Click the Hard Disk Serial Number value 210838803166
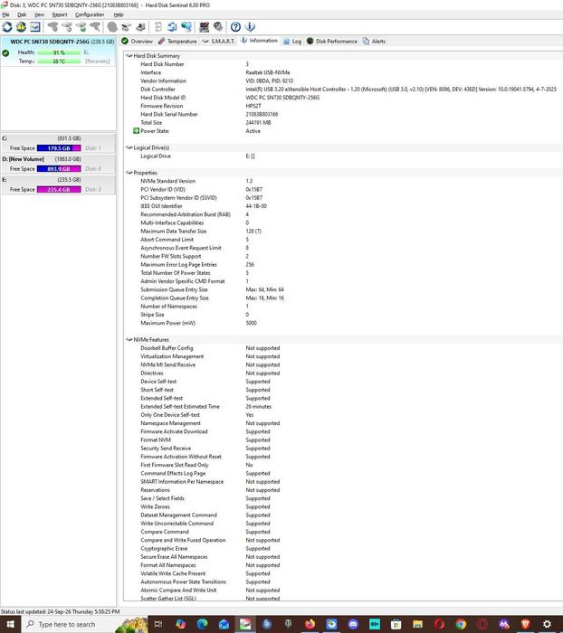The image size is (563, 633). (262, 114)
